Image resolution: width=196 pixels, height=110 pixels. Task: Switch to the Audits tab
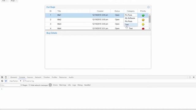(71, 77)
